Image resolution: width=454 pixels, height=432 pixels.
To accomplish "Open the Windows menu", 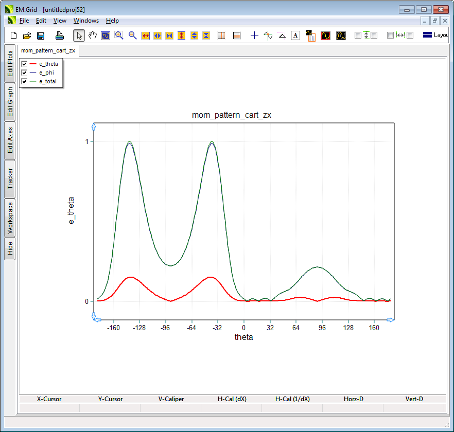I will (86, 21).
